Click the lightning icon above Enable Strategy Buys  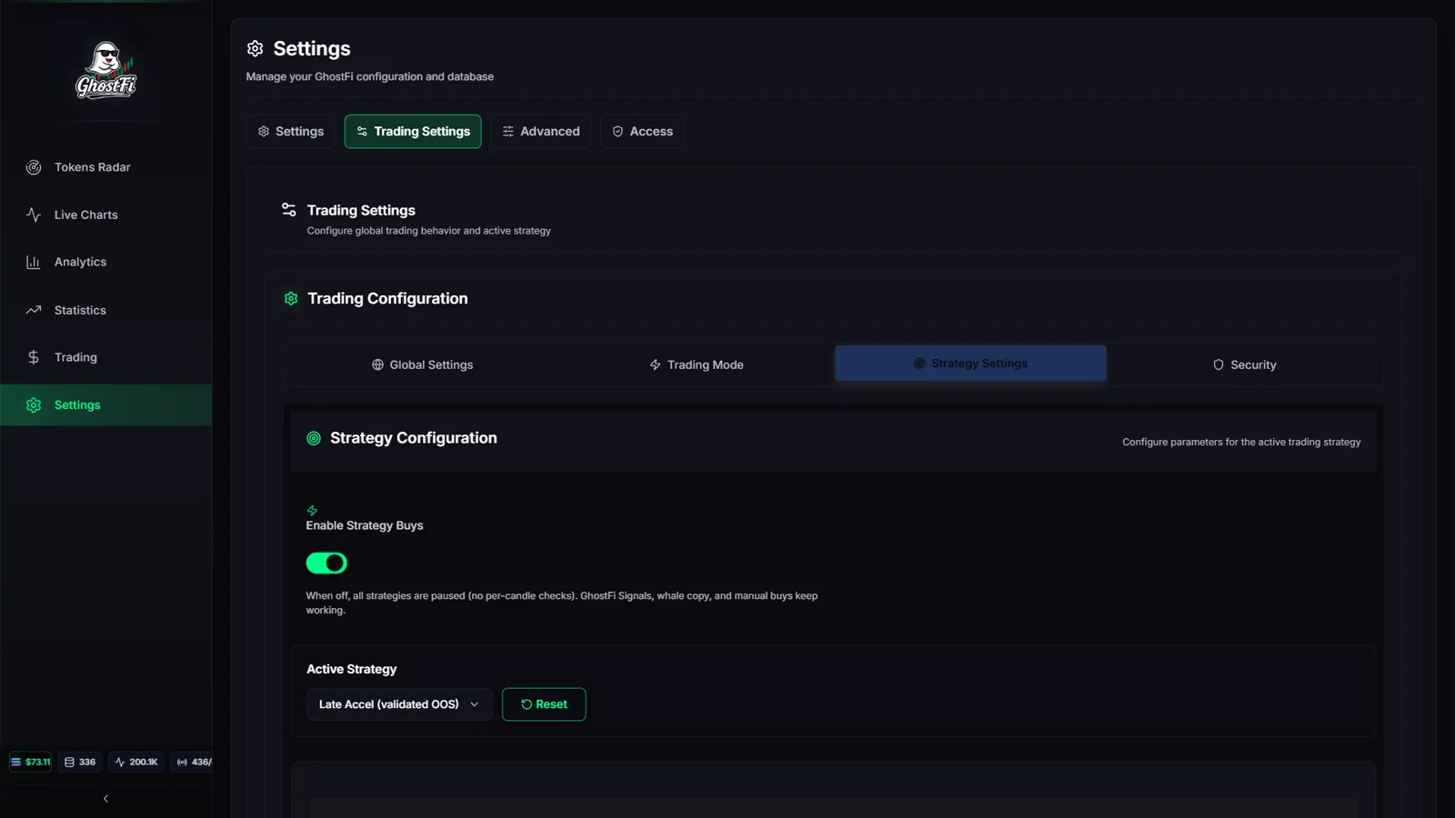[x=312, y=511]
